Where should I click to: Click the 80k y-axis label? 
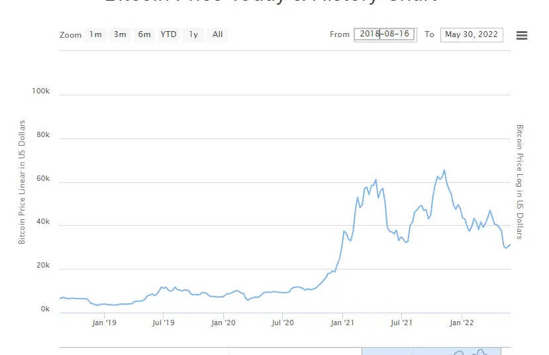tap(43, 135)
